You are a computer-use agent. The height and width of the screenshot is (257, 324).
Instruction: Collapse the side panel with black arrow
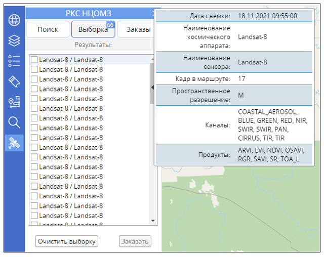pyautogui.click(x=152, y=88)
